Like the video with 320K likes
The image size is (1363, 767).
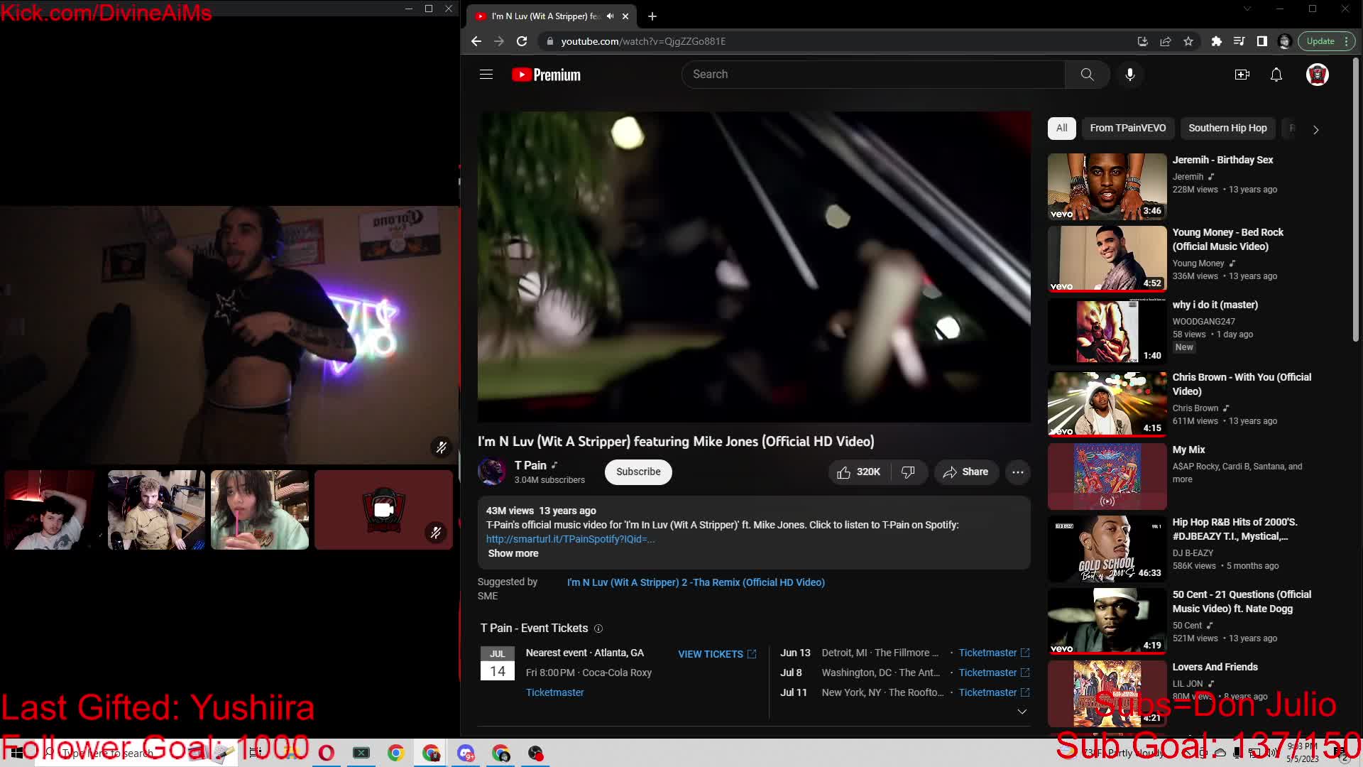858,472
